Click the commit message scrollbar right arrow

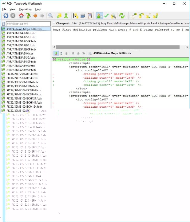187,47
